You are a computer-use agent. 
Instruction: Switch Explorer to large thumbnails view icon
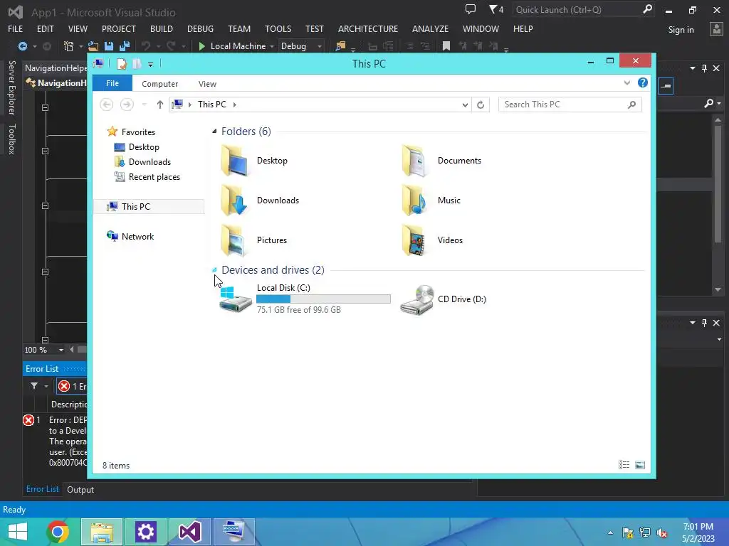tap(640, 465)
